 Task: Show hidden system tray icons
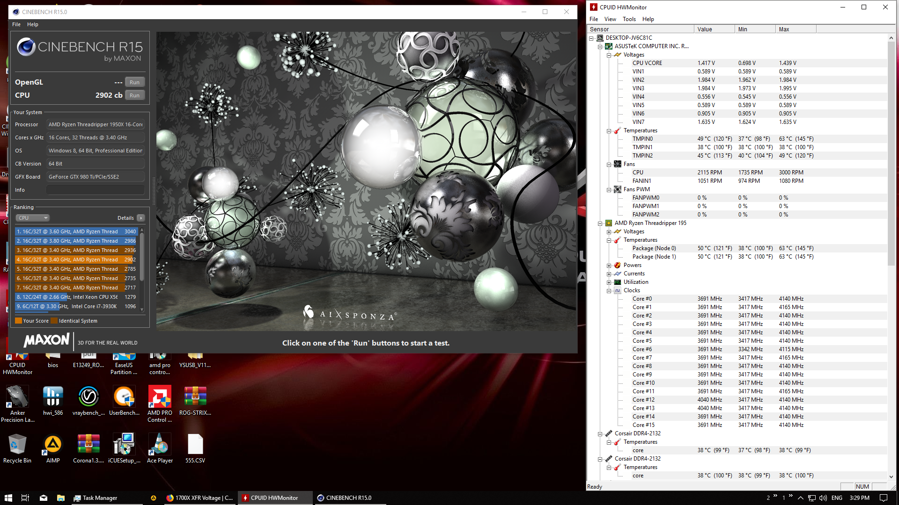[800, 498]
